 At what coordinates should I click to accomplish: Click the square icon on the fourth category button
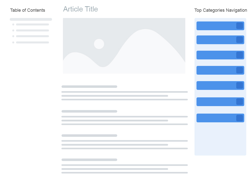[x=239, y=70]
